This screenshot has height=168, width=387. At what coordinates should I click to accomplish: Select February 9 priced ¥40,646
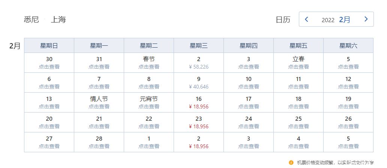[x=199, y=82]
